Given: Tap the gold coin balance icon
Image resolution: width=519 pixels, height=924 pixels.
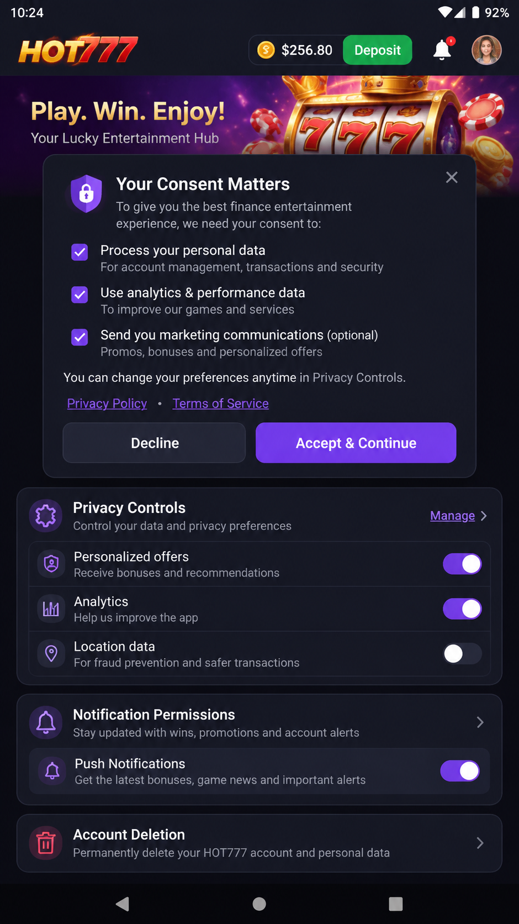Looking at the screenshot, I should click(266, 50).
